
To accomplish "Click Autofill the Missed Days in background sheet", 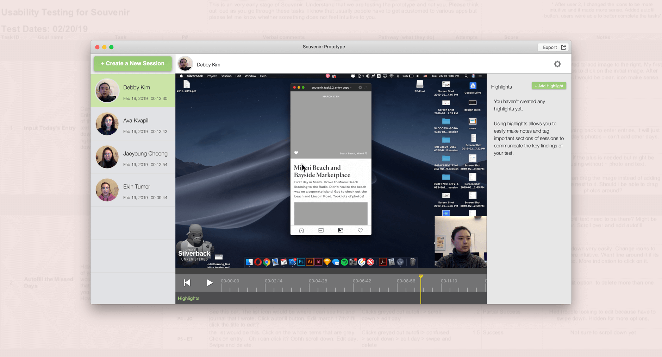I will tap(49, 282).
